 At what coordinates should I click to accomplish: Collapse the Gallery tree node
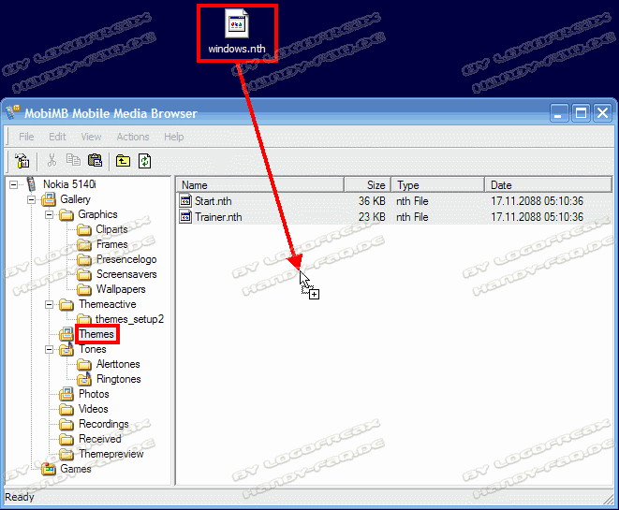[32, 199]
